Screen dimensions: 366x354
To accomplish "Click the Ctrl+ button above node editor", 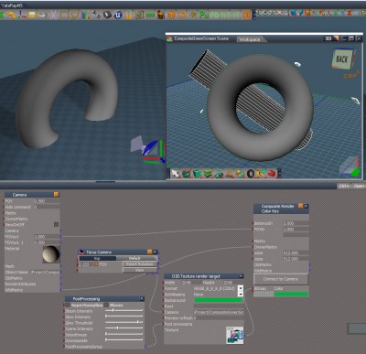I will point(345,186).
